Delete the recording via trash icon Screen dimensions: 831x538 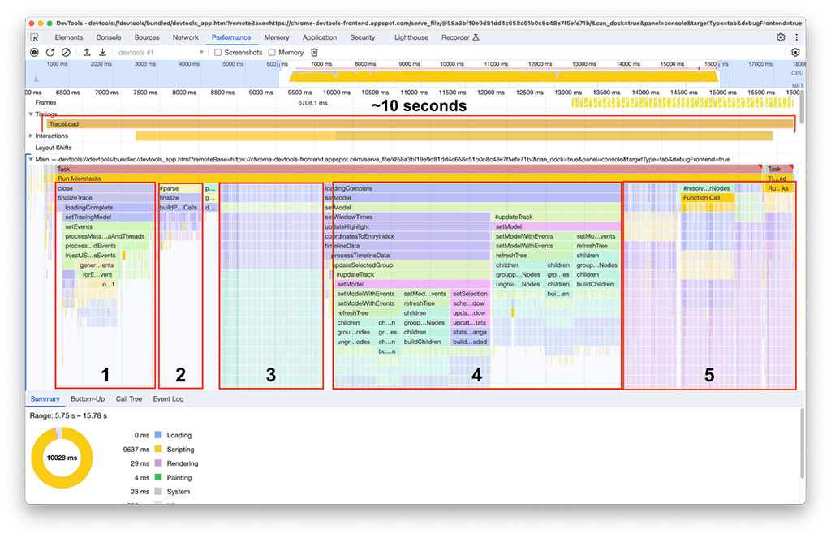point(313,53)
